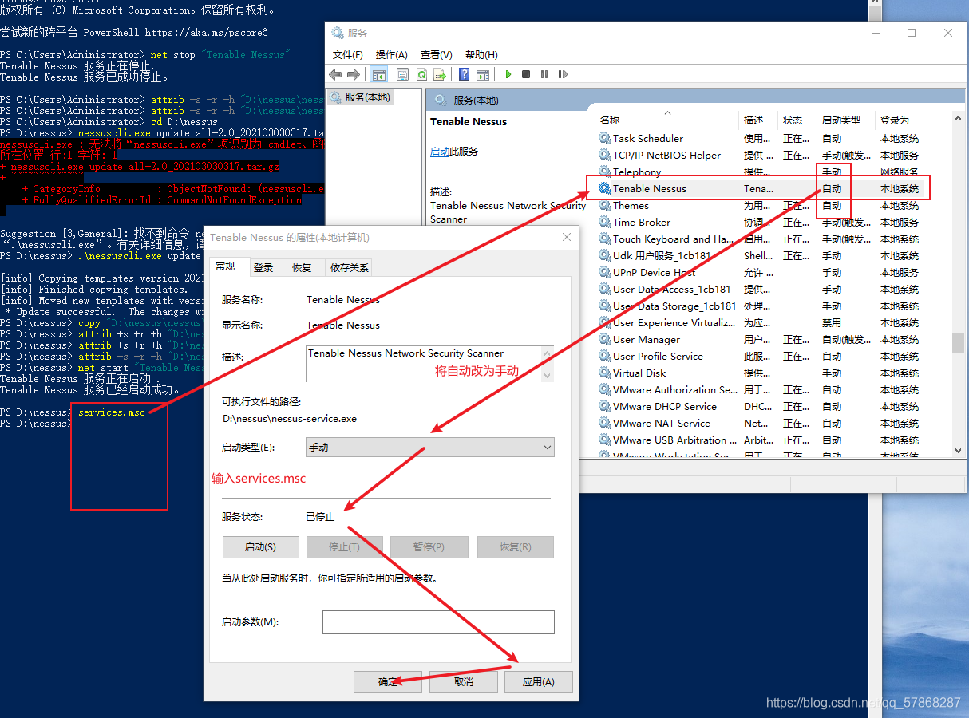Click the Export List toolbar icon
The height and width of the screenshot is (718, 969).
tap(439, 74)
